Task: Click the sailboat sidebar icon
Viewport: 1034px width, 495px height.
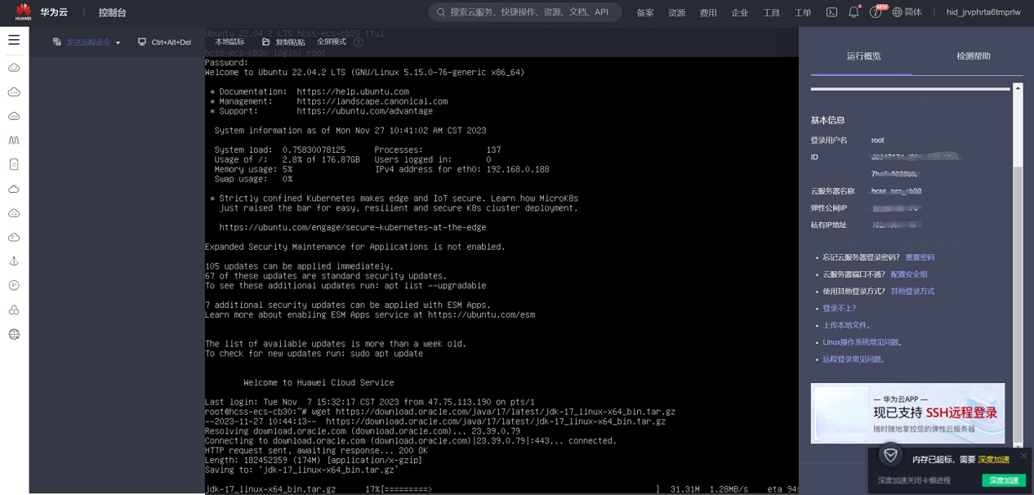Action: tap(14, 261)
